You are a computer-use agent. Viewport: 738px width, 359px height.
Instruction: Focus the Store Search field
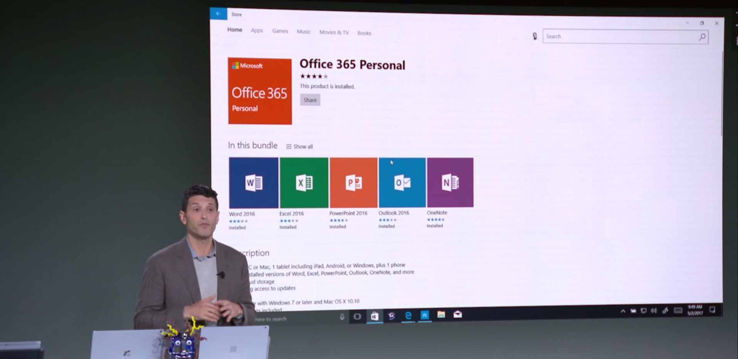tap(625, 37)
